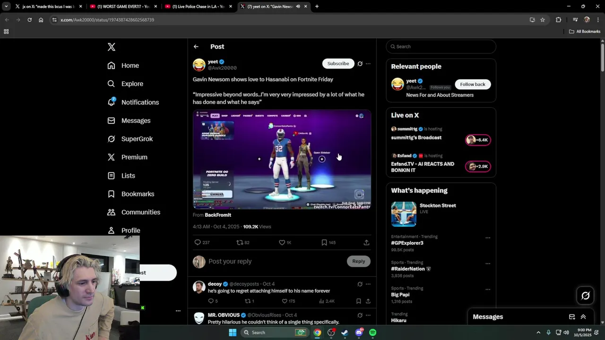This screenshot has width=605, height=340.
Task: Open Spotify from taskbar
Action: [373, 332]
